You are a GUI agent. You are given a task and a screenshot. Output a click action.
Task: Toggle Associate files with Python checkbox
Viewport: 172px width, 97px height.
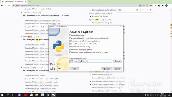70,38
